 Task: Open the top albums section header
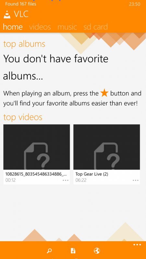pyautogui.click(x=24, y=44)
